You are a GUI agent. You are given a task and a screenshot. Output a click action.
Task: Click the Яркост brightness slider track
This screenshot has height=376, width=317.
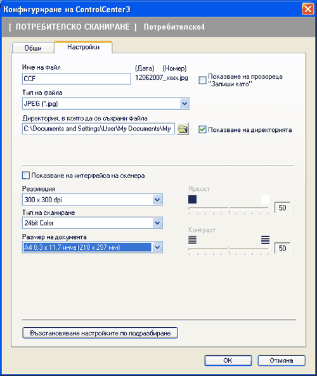(x=229, y=208)
